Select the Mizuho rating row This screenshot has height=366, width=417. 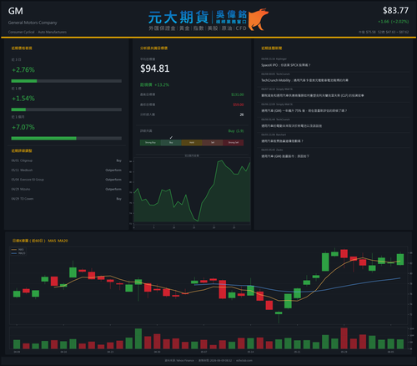(67, 189)
